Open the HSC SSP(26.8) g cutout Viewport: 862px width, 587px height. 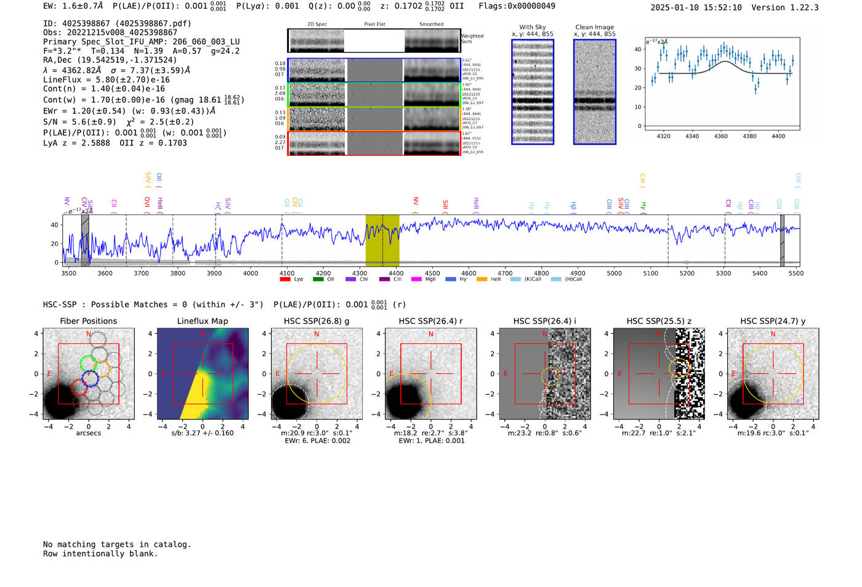316,374
